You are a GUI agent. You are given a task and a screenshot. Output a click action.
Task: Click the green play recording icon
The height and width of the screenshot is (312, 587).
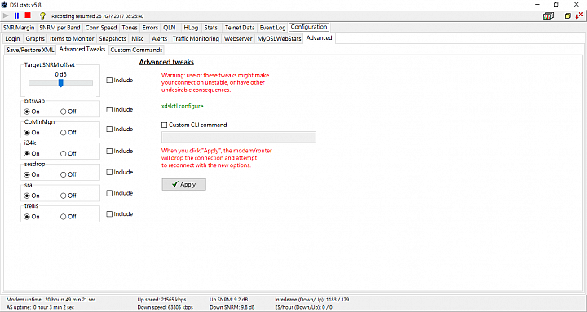click(6, 15)
